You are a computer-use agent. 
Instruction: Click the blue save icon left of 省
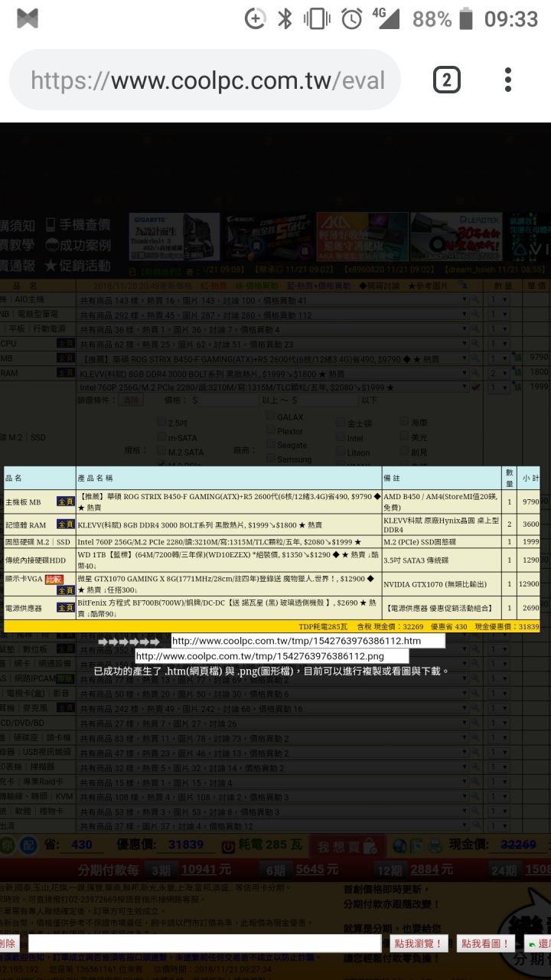28,845
